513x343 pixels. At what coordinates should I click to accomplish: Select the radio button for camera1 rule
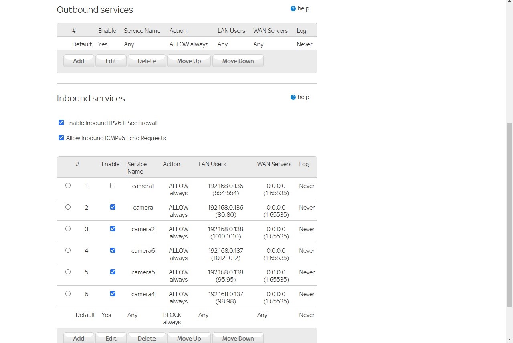point(68,185)
